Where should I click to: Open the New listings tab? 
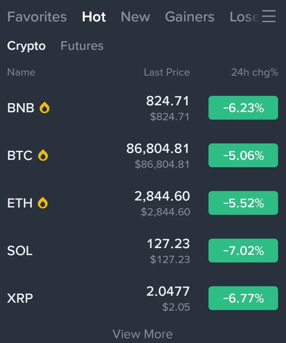135,17
